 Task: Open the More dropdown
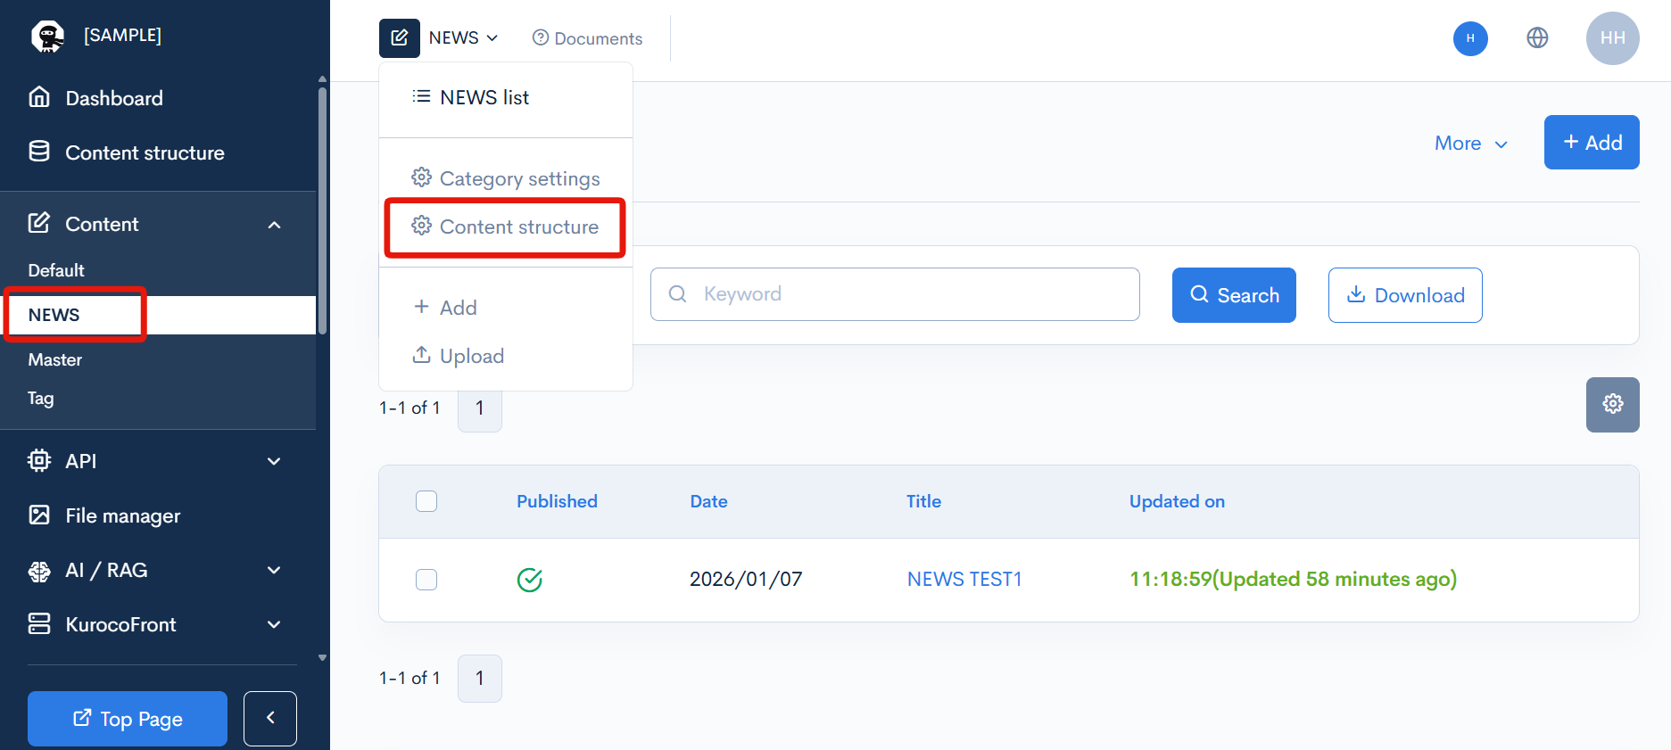click(x=1471, y=143)
